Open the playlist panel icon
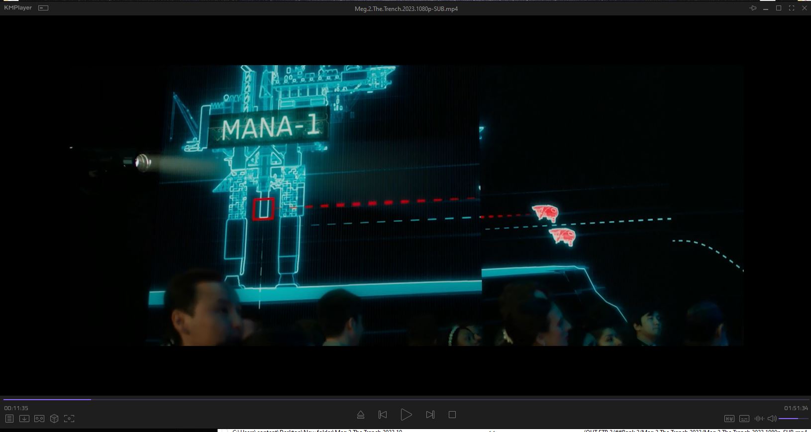Viewport: 811px width, 432px height. point(9,419)
